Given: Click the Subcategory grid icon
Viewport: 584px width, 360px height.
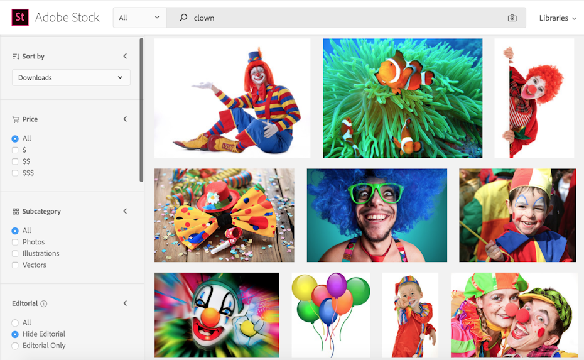Looking at the screenshot, I should point(16,212).
